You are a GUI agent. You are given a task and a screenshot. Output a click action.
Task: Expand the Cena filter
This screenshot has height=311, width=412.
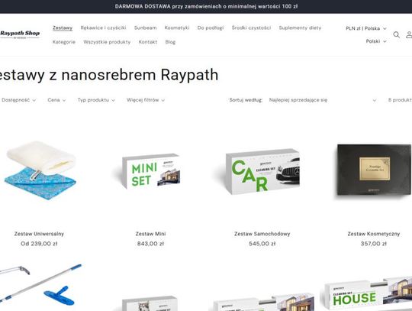(x=56, y=100)
